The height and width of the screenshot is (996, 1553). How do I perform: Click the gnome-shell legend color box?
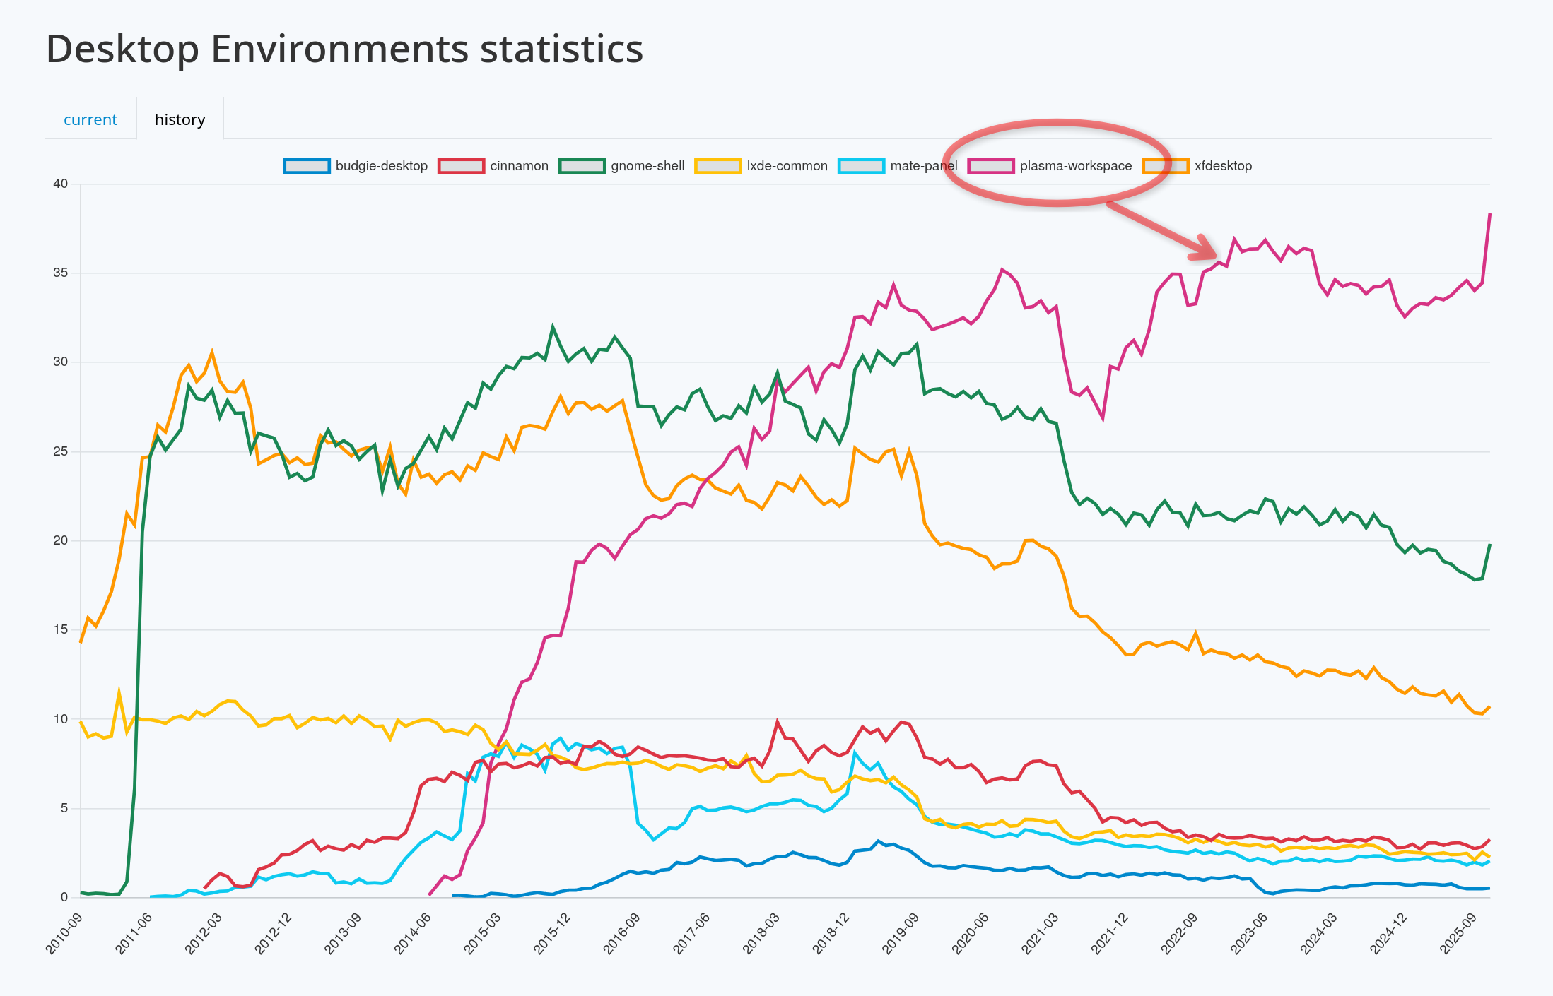[x=582, y=166]
